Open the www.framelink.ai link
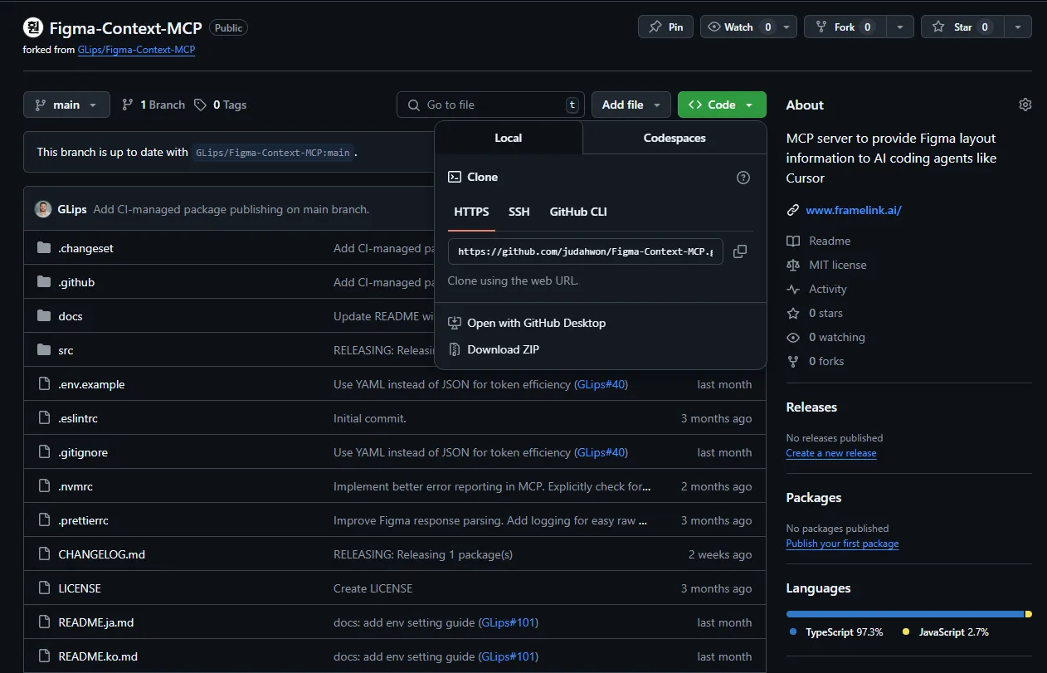This screenshot has height=673, width=1047. tap(854, 210)
